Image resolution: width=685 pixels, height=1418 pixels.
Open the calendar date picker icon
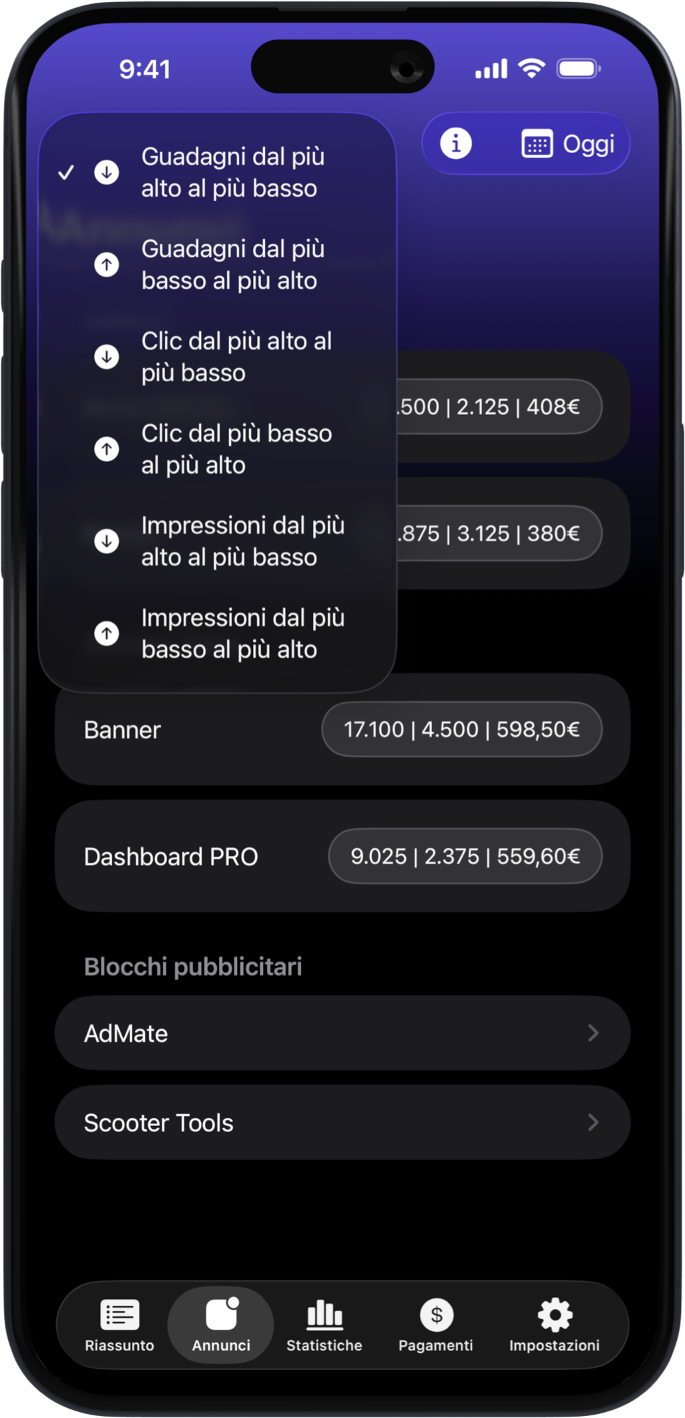[x=537, y=144]
